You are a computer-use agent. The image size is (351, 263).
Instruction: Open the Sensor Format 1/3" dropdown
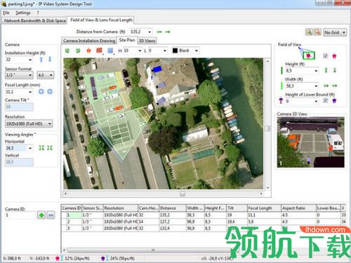click(x=19, y=75)
